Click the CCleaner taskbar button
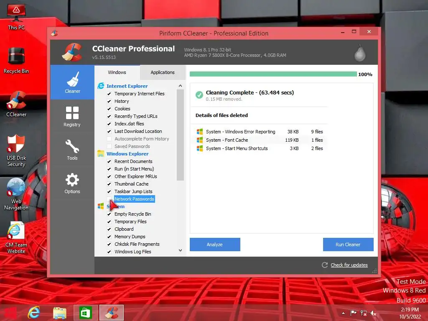The width and height of the screenshot is (428, 321). (x=111, y=313)
